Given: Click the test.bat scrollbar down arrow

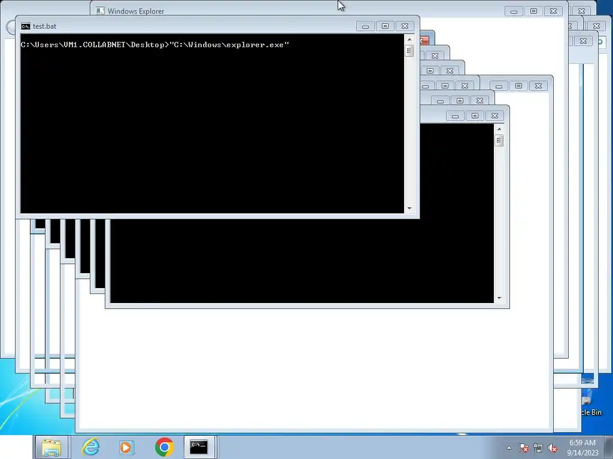Looking at the screenshot, I should point(409,209).
